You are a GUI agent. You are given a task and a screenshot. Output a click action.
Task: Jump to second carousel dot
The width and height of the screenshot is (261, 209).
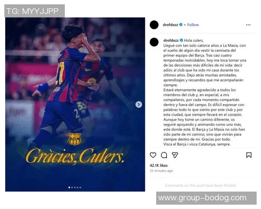tap(72, 188)
